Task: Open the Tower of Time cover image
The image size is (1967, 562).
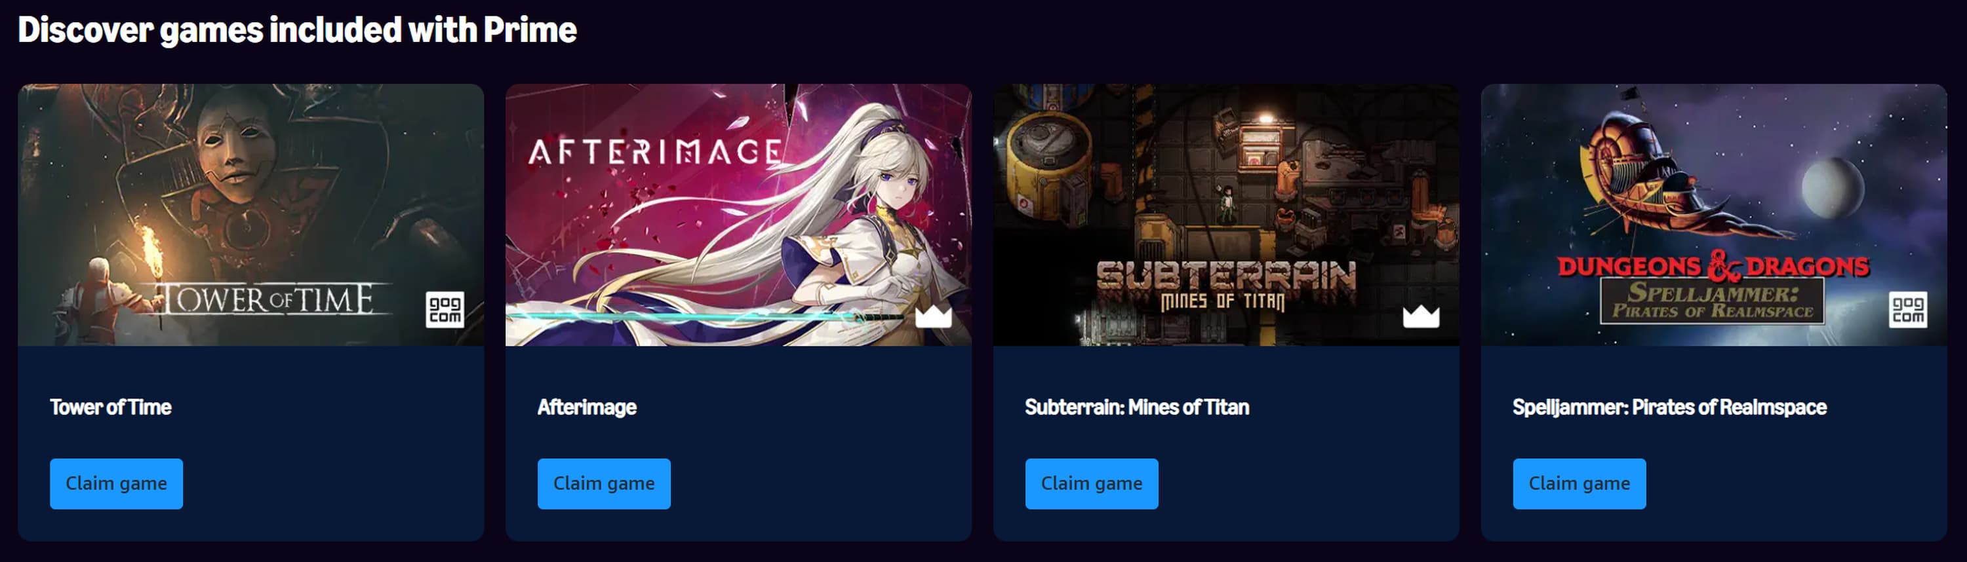Action: tap(251, 215)
